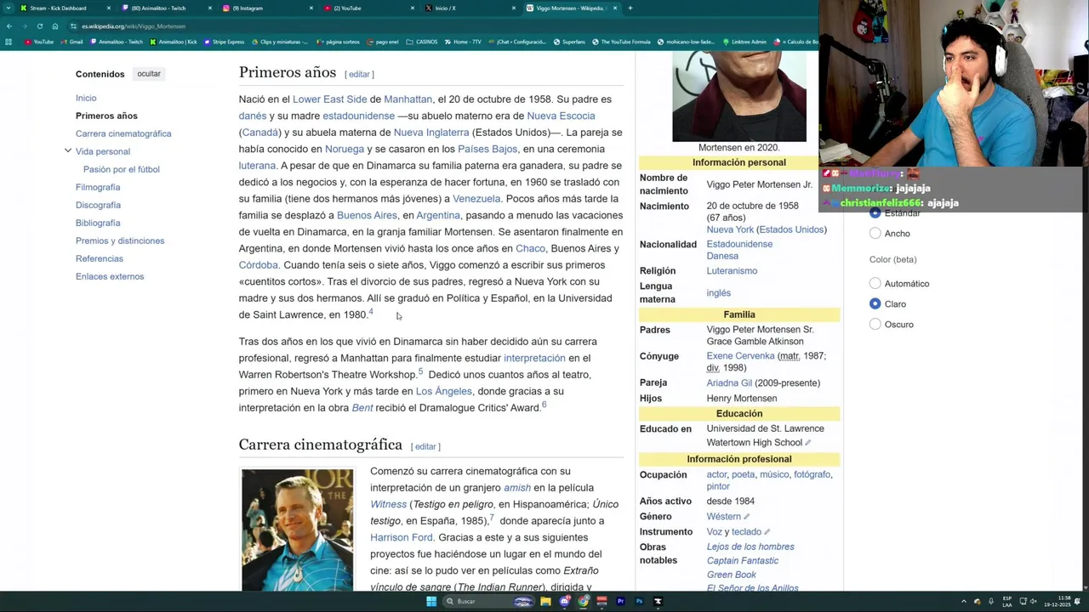Open Photoshop from the taskbar
The image size is (1089, 612).
[x=639, y=601]
